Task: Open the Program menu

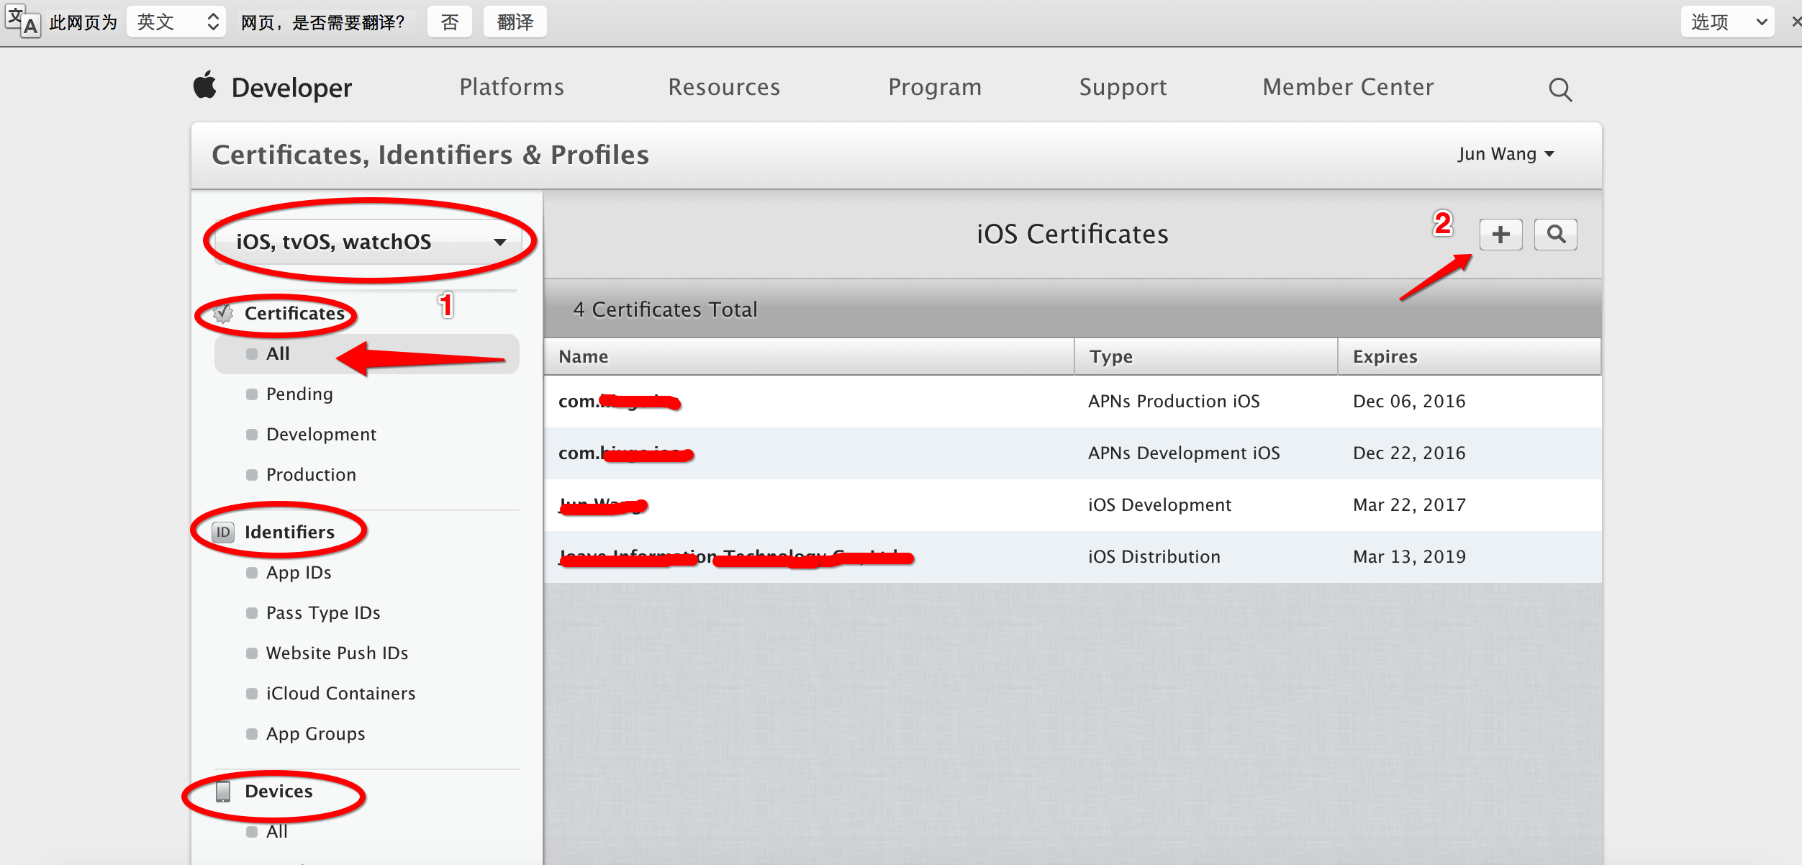Action: click(x=935, y=87)
